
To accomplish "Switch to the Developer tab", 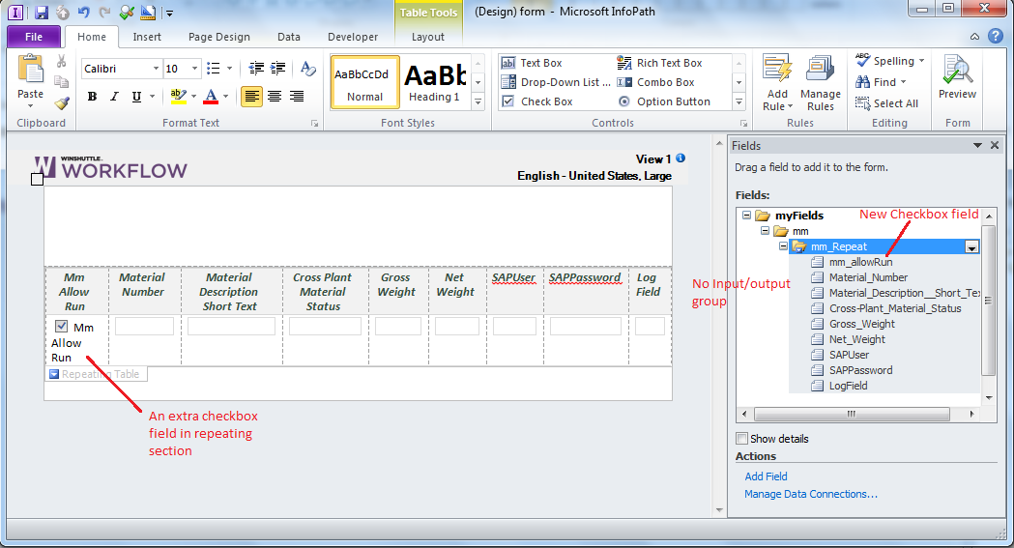I will point(353,37).
